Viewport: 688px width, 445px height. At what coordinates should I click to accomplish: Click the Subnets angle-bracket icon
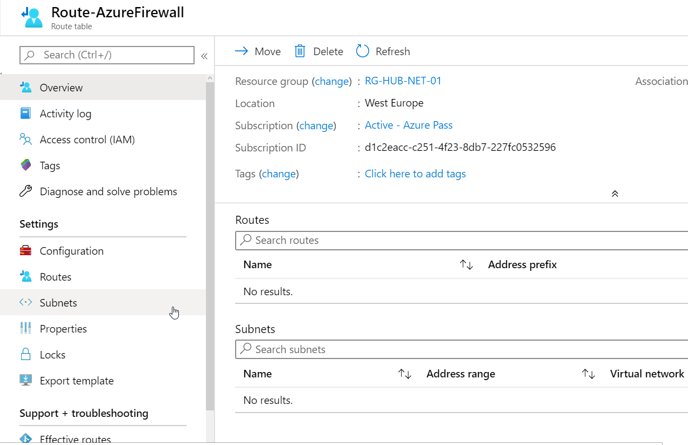tap(25, 302)
